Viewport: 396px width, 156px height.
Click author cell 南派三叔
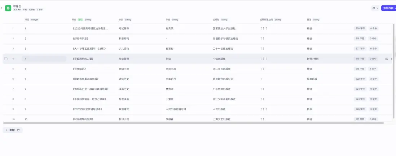pos(171,69)
